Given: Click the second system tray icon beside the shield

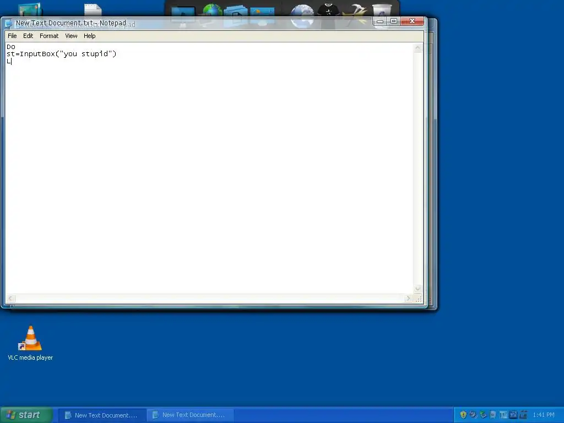Looking at the screenshot, I should coord(473,415).
